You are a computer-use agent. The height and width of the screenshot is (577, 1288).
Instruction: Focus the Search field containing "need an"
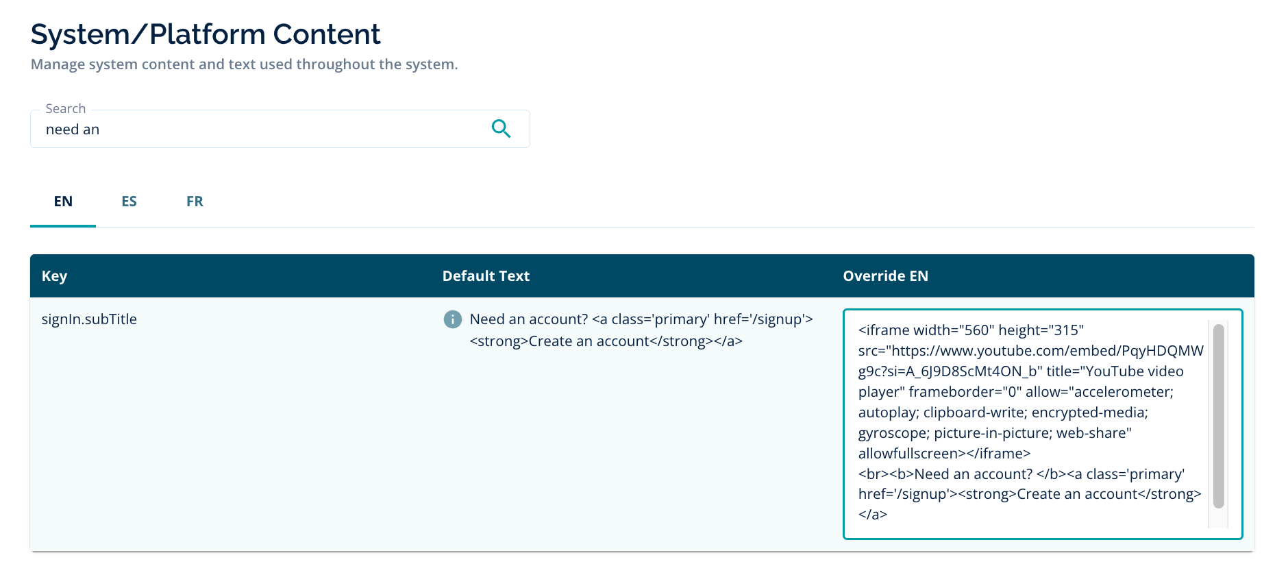(x=260, y=130)
